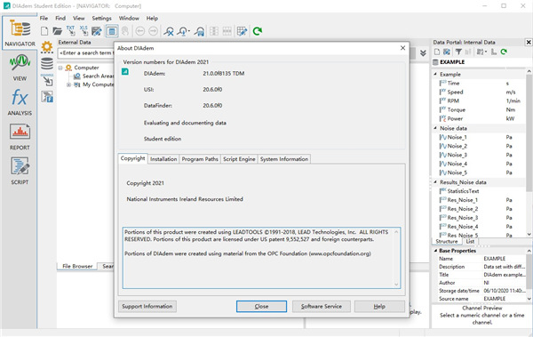The height and width of the screenshot is (337, 533).
Task: Click the script-file icon at bottom of Navigator sidebar
Action: click(47, 97)
